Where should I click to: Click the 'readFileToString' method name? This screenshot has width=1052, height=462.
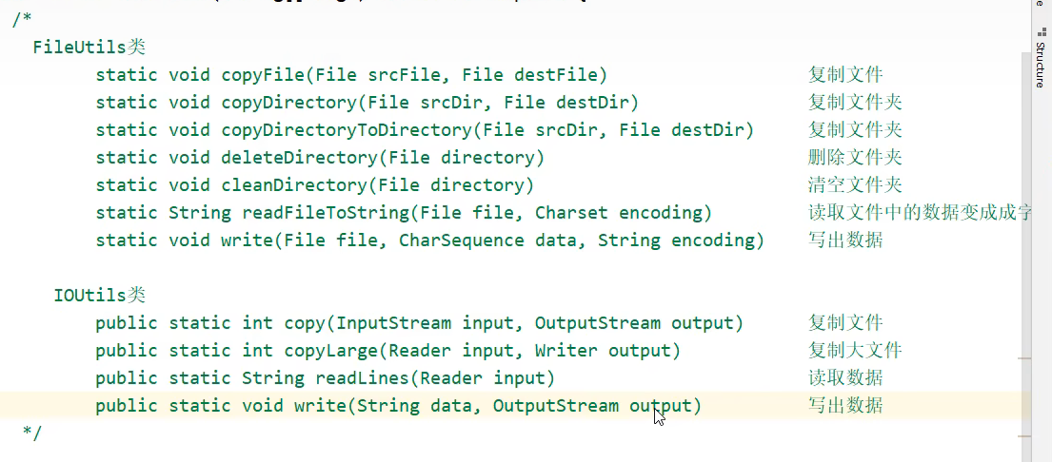click(x=326, y=213)
